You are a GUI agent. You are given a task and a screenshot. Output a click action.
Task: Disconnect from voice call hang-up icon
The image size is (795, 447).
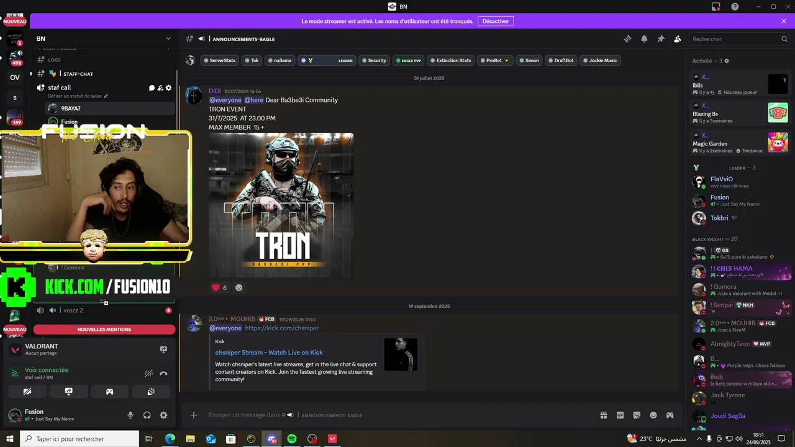(x=163, y=374)
